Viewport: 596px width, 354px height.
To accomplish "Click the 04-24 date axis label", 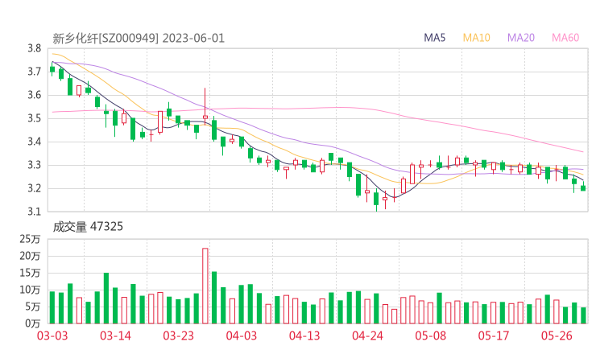I will pyautogui.click(x=367, y=335).
